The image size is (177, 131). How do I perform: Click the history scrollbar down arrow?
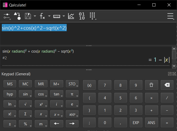[174, 66]
